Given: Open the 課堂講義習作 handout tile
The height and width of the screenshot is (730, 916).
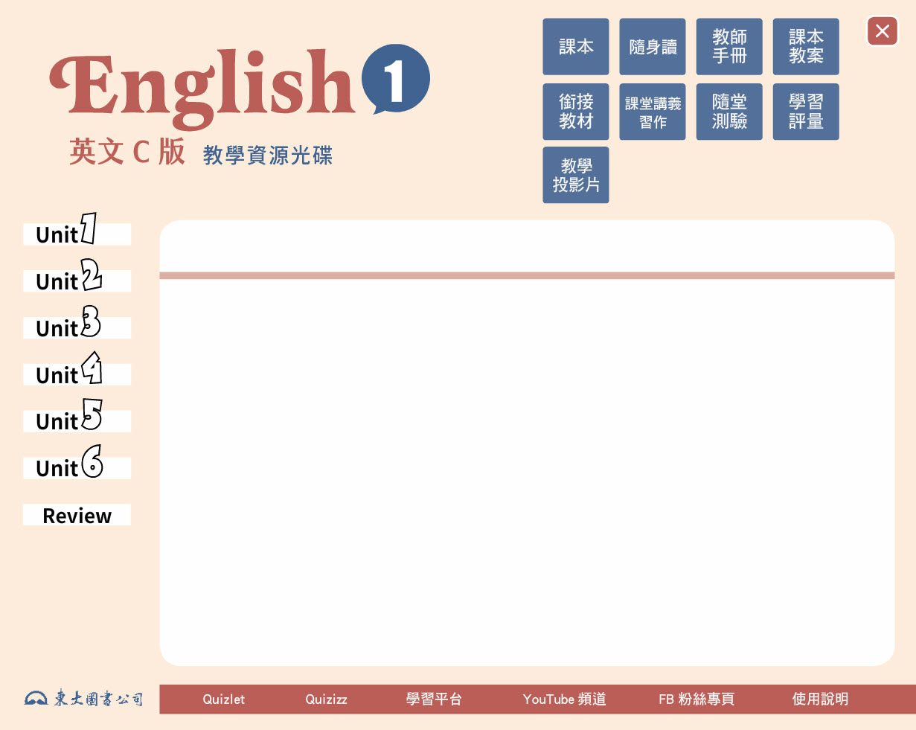Looking at the screenshot, I should (652, 112).
